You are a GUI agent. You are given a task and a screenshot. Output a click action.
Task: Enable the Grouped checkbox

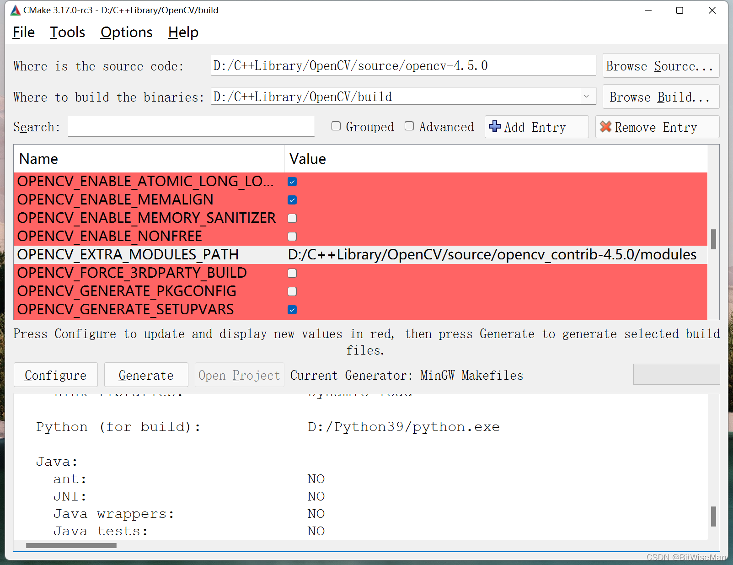click(336, 126)
